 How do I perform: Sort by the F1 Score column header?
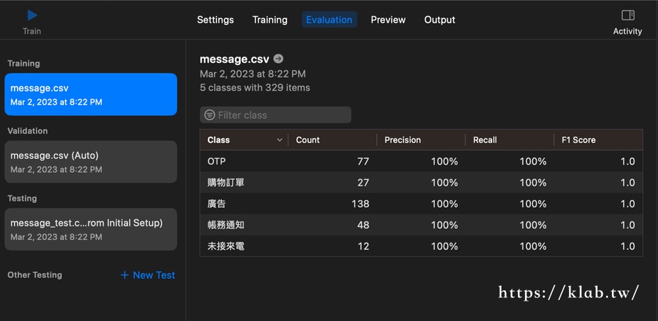click(x=578, y=140)
